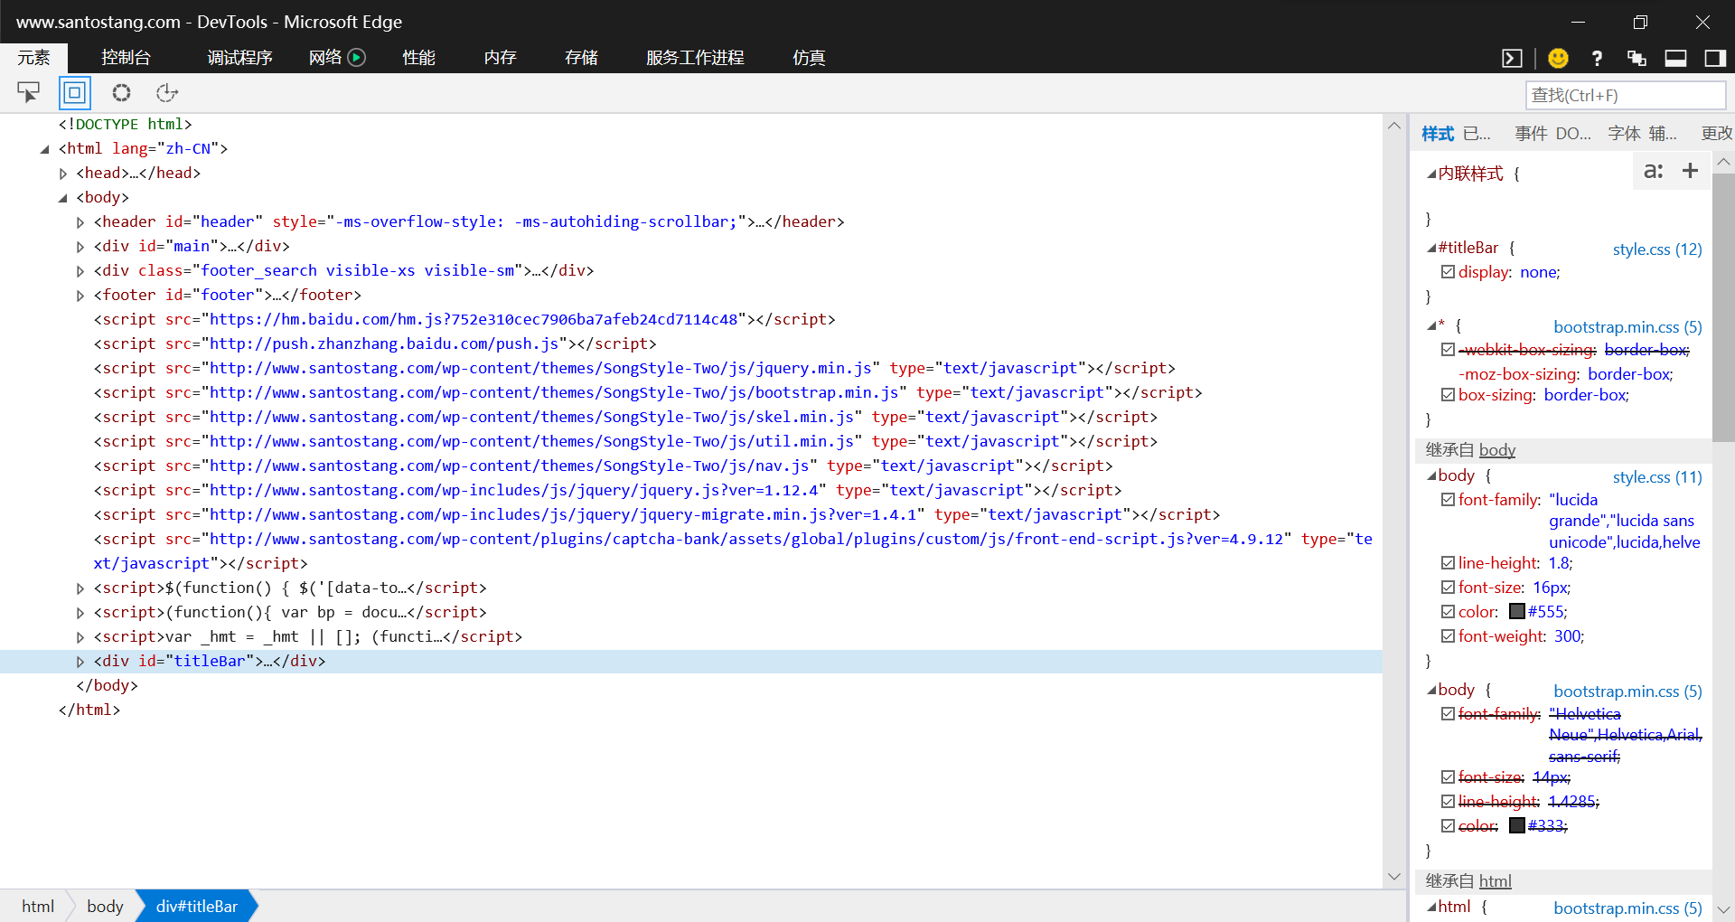Dock DevTools to the right side icon
This screenshot has width=1735, height=922.
click(x=1714, y=58)
